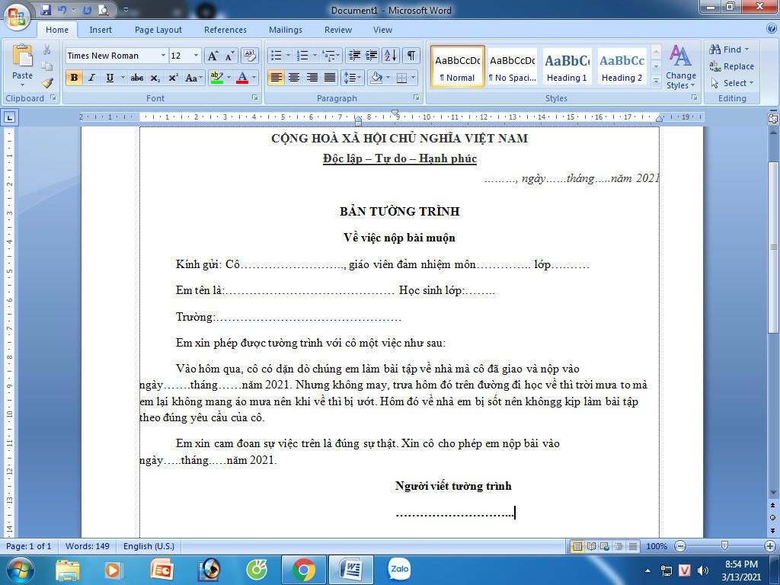Go to the Mailings tab

pos(286,30)
